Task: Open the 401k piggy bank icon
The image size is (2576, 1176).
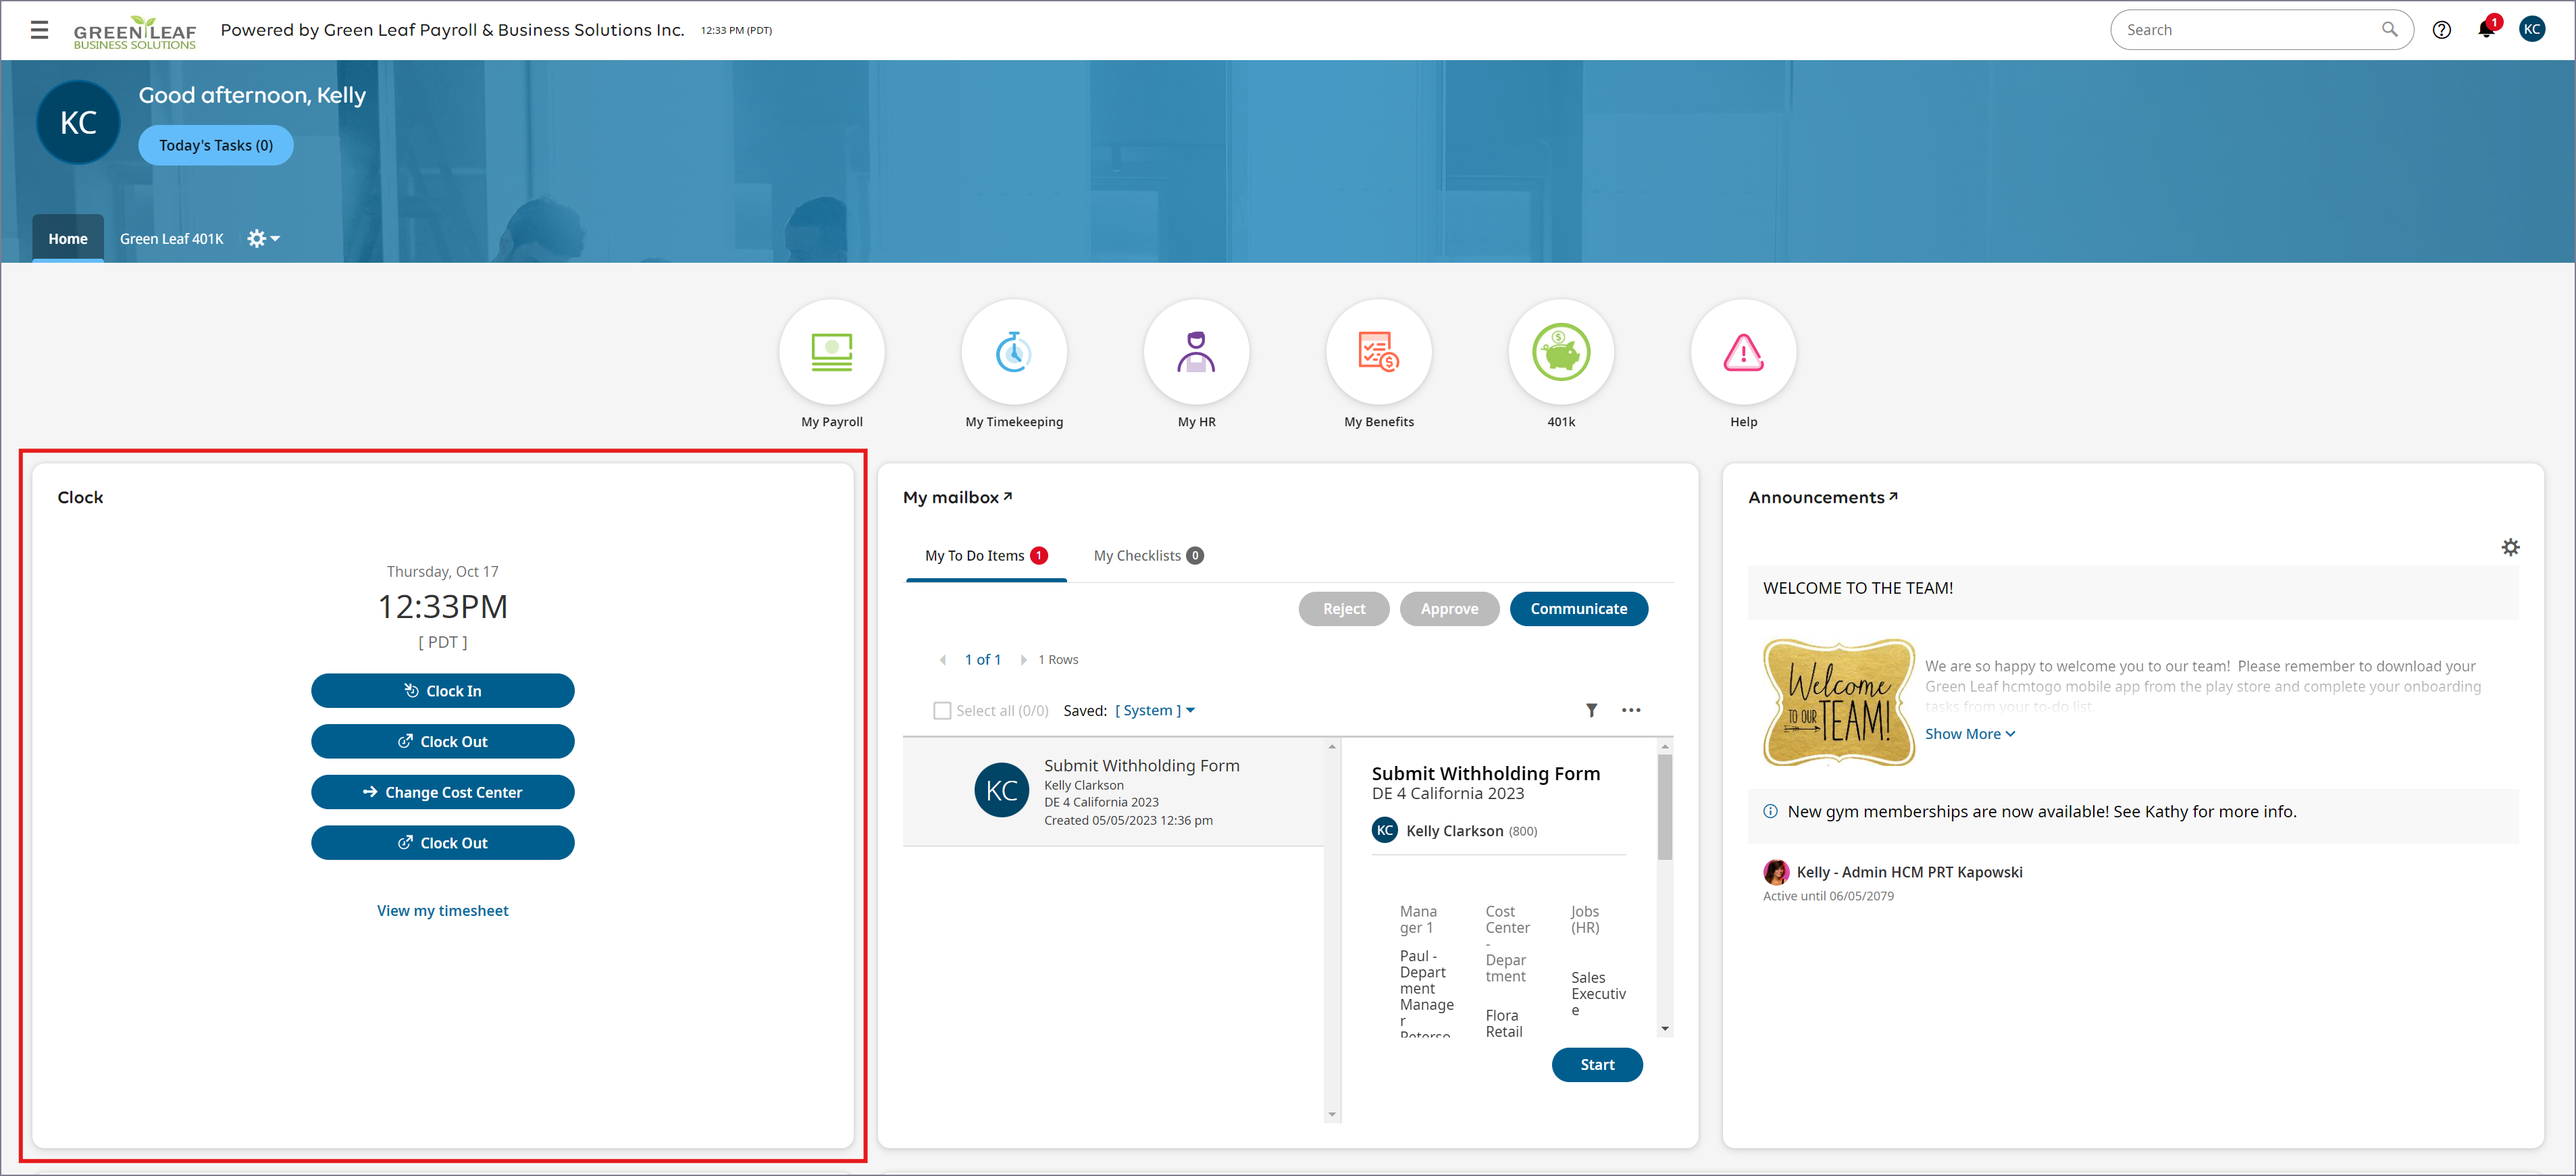Action: [x=1560, y=352]
